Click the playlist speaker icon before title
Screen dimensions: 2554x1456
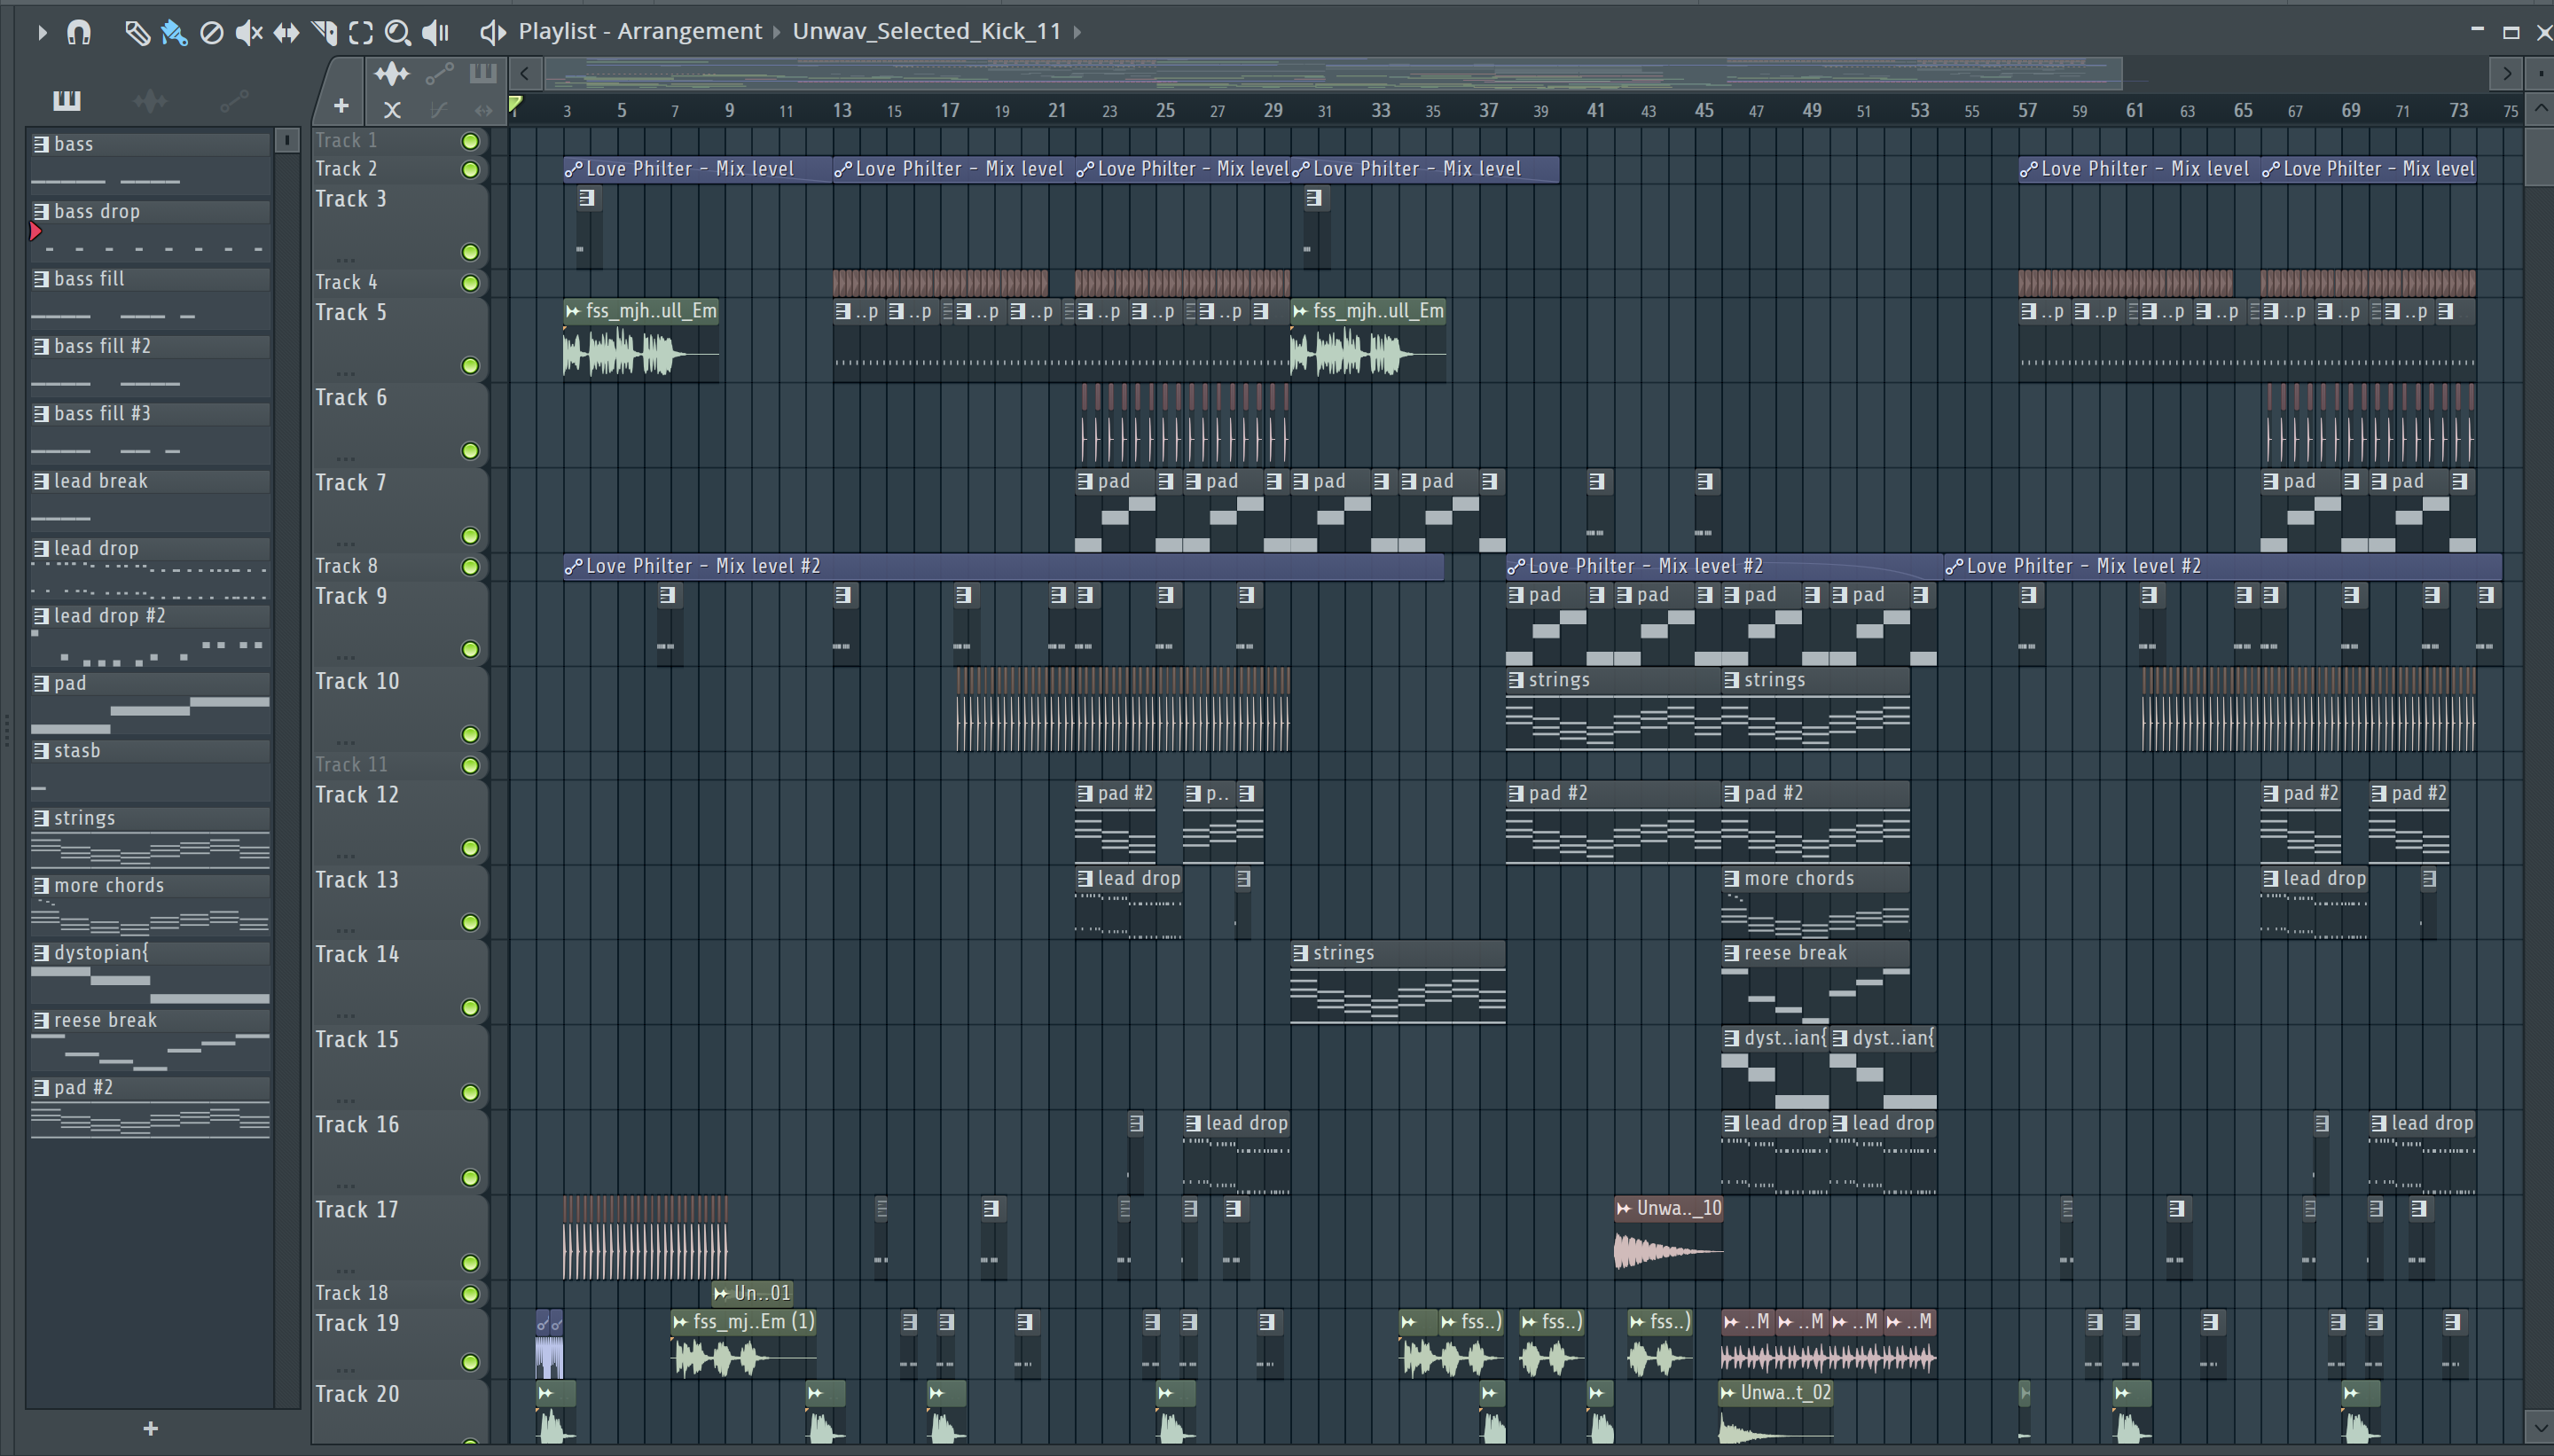[492, 32]
